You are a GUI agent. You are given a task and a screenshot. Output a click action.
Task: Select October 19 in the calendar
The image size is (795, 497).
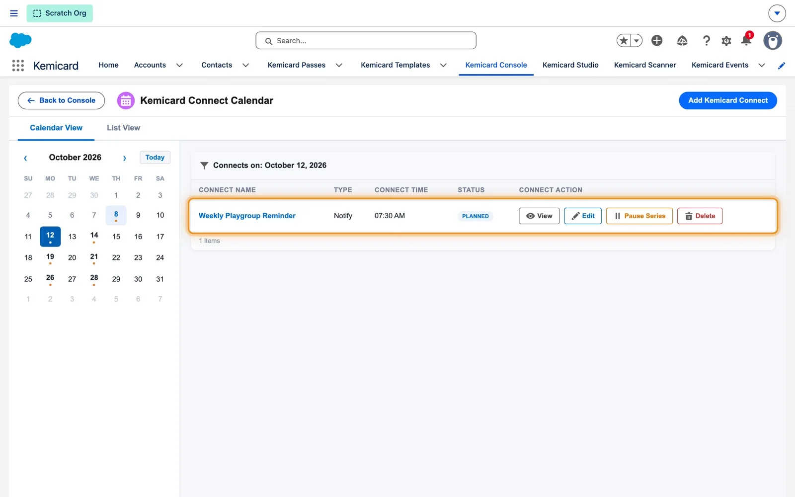pyautogui.click(x=50, y=257)
